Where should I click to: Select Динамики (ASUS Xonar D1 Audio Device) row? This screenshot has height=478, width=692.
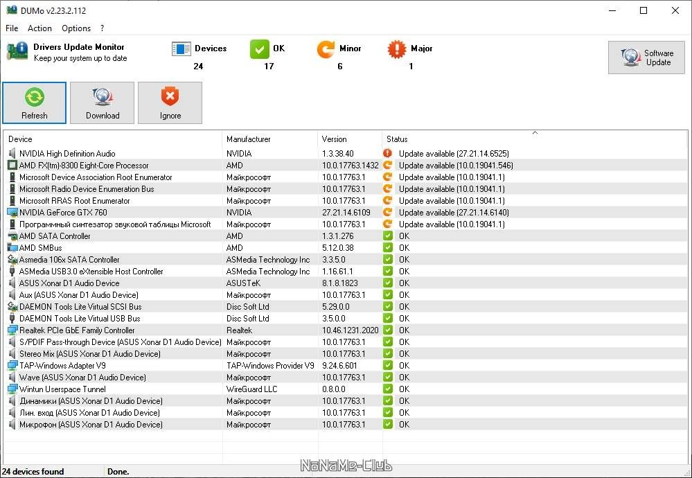[346, 401]
